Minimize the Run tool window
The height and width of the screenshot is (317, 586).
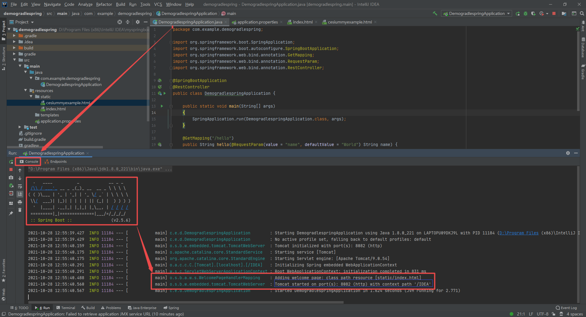(576, 153)
